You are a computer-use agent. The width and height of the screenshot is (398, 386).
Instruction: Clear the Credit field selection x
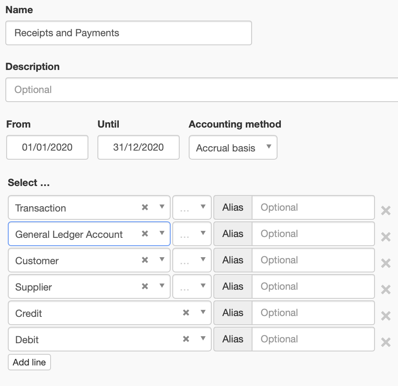pyautogui.click(x=186, y=313)
